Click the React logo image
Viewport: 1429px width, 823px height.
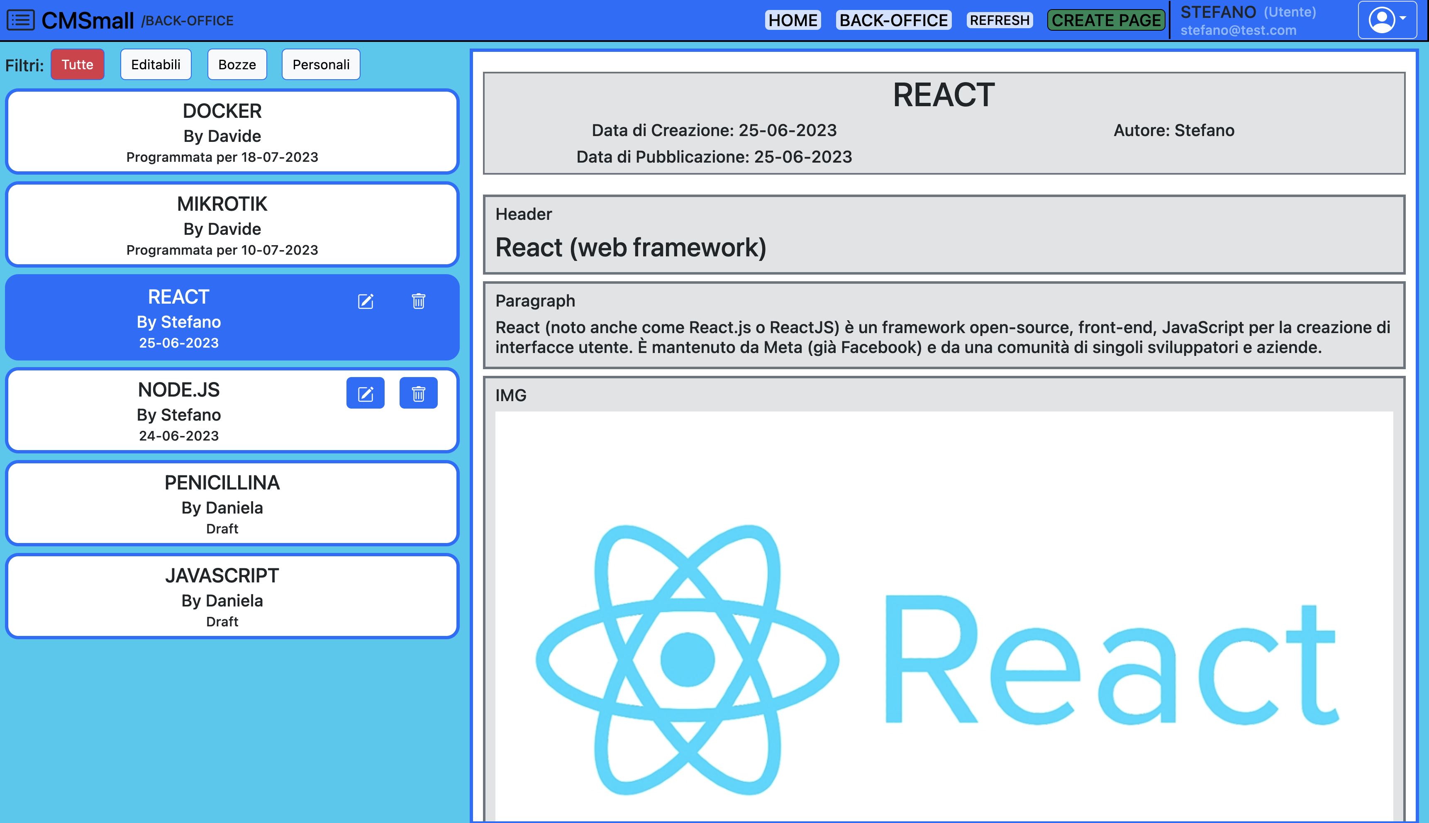tap(944, 616)
